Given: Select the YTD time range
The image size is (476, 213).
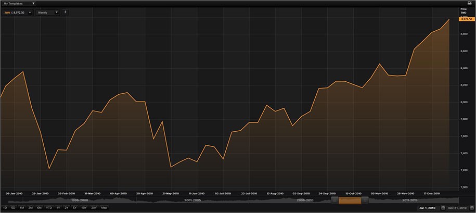Looking at the screenshot, I should point(49,208).
